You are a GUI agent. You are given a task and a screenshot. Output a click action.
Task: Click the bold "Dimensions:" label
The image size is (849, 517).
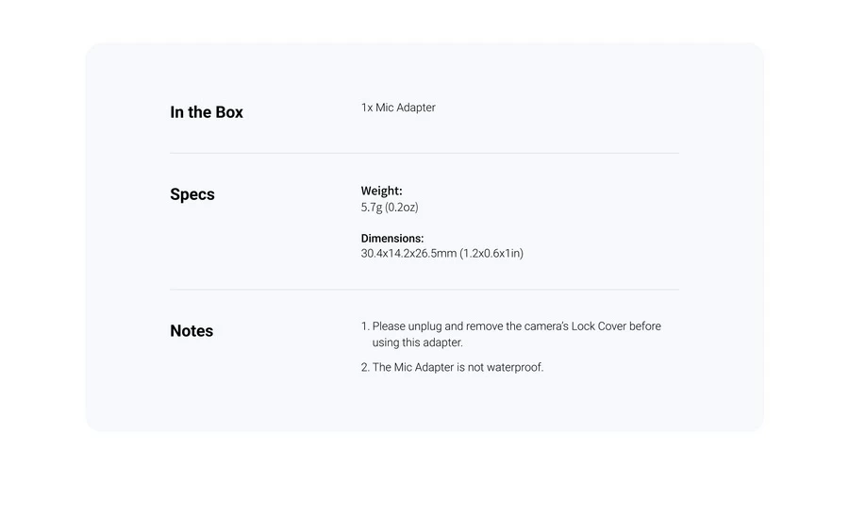pyautogui.click(x=392, y=239)
